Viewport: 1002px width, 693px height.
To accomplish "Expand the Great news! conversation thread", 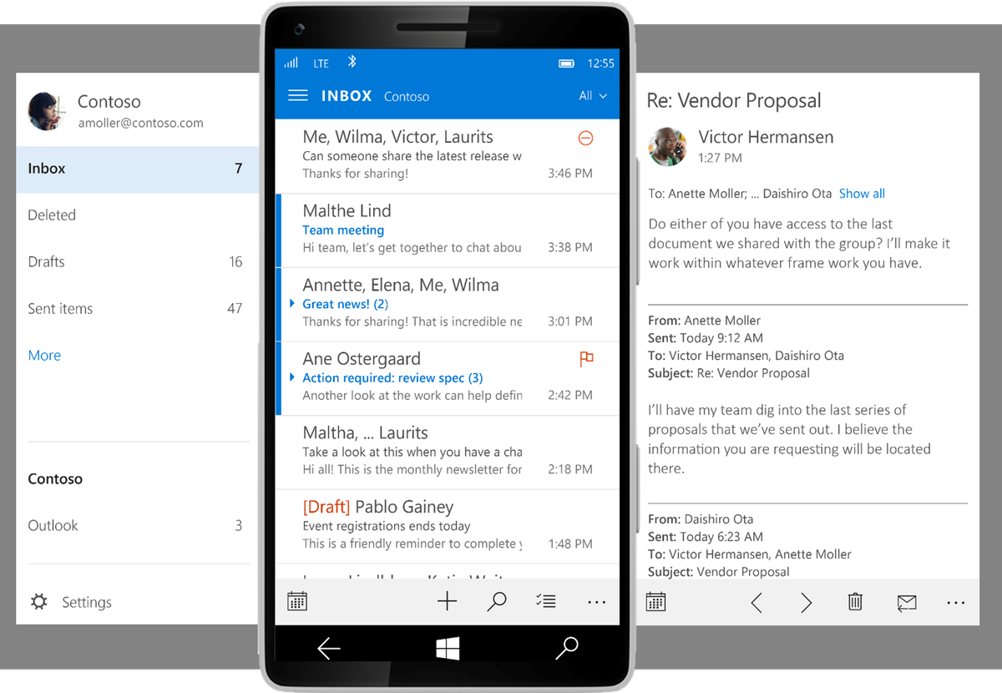I will 291,304.
